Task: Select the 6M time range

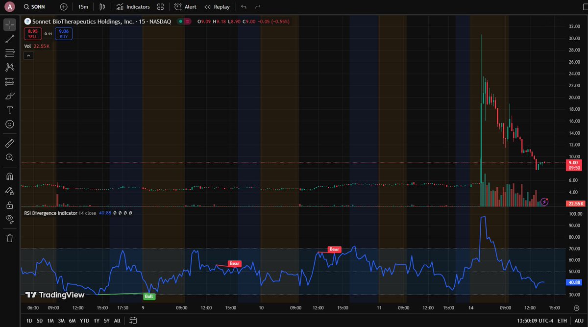Action: (x=72, y=321)
